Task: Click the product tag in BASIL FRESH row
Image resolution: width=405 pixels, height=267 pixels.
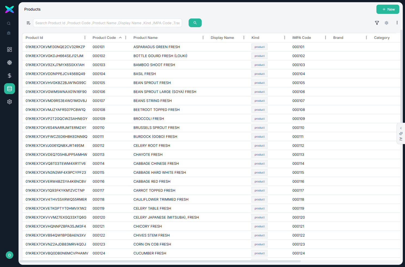Action: coord(259,74)
